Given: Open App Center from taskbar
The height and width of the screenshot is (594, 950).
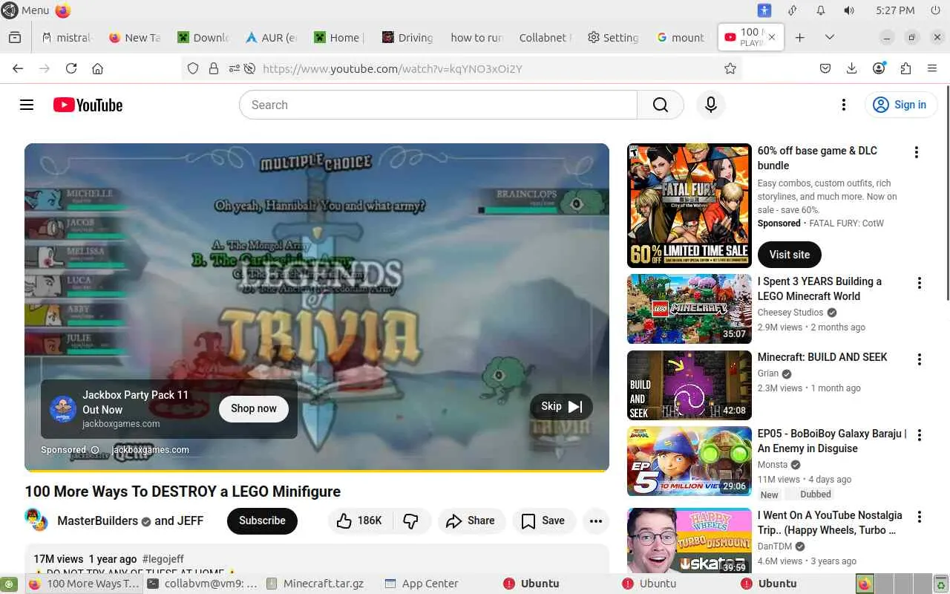Looking at the screenshot, I should pos(423,584).
